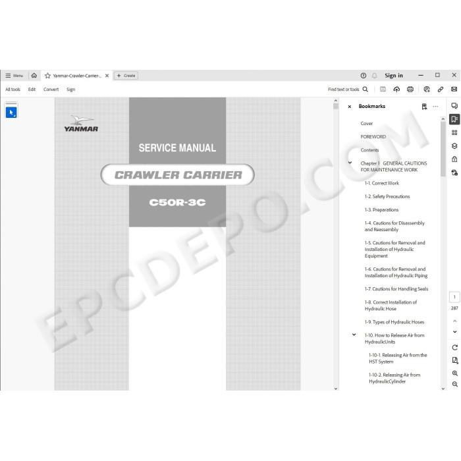Send file by email envelope icon

coord(454,89)
